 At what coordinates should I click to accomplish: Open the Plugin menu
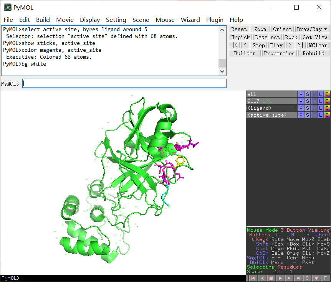pyautogui.click(x=215, y=20)
